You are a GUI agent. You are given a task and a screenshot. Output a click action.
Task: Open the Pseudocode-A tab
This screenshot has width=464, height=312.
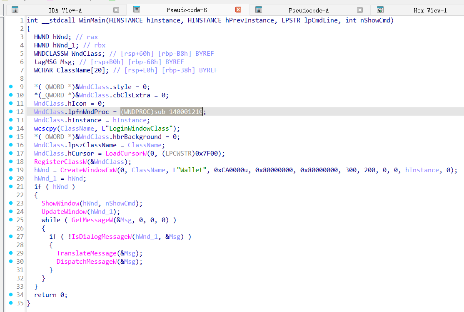click(x=309, y=10)
